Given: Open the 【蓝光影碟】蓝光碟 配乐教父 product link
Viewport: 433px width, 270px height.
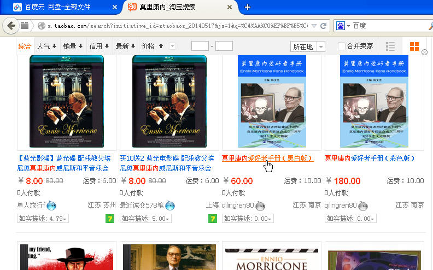Looking at the screenshot, I should (x=64, y=163).
